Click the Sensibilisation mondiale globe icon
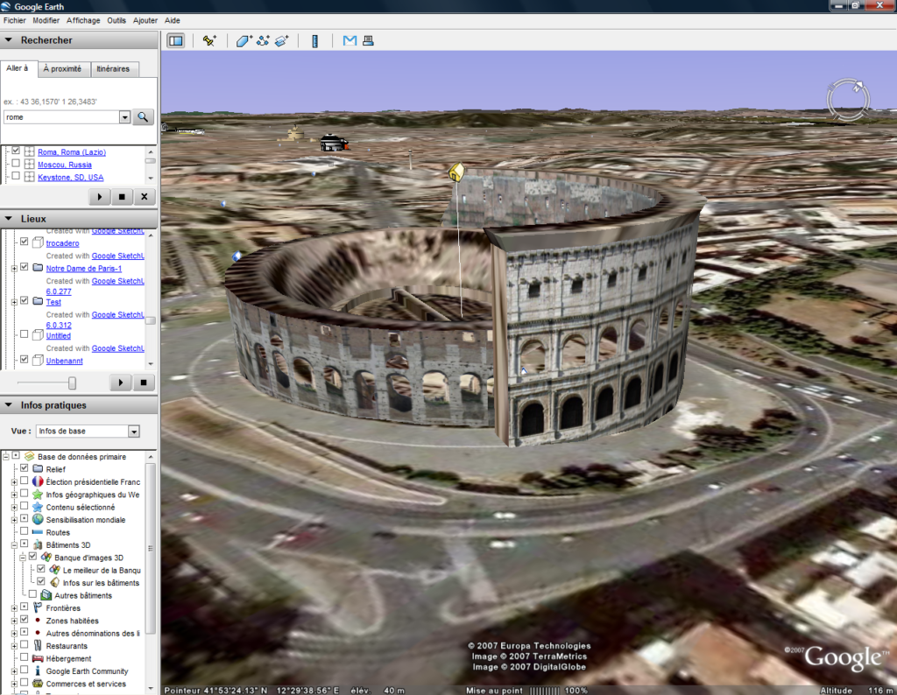Image resolution: width=897 pixels, height=695 pixels. [38, 520]
